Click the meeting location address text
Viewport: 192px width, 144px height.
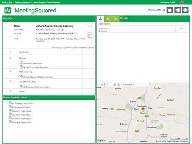click(57, 33)
